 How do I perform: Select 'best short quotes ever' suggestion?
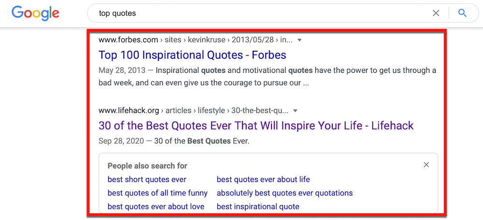[147, 179]
